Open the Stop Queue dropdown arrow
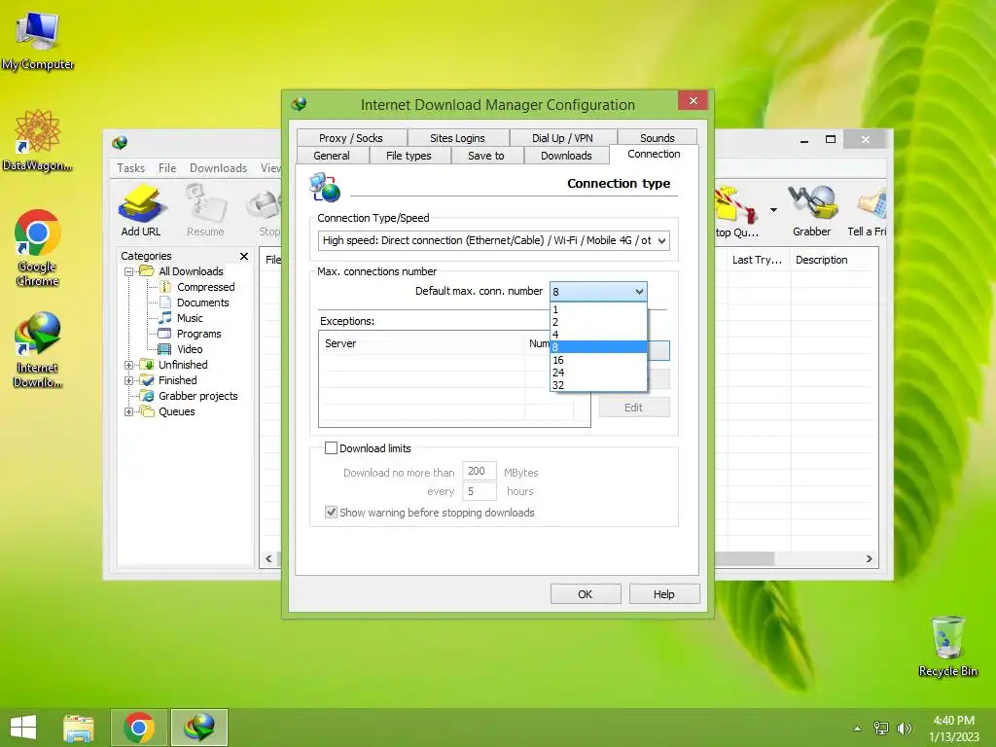Viewport: 996px width, 747px height. pos(773,210)
